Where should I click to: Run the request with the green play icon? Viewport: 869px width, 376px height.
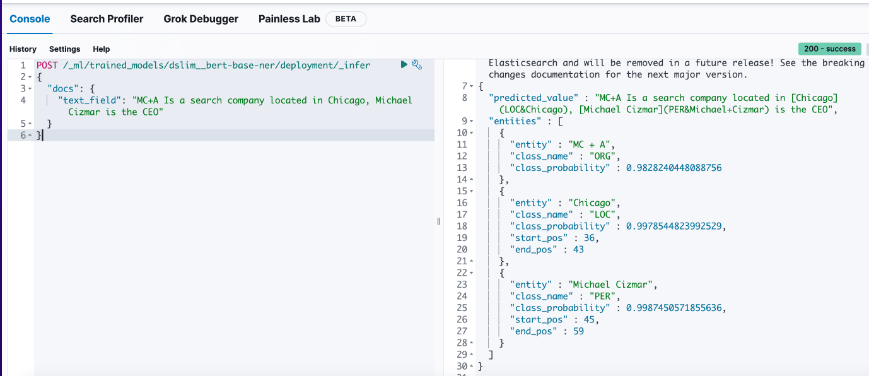pyautogui.click(x=404, y=64)
